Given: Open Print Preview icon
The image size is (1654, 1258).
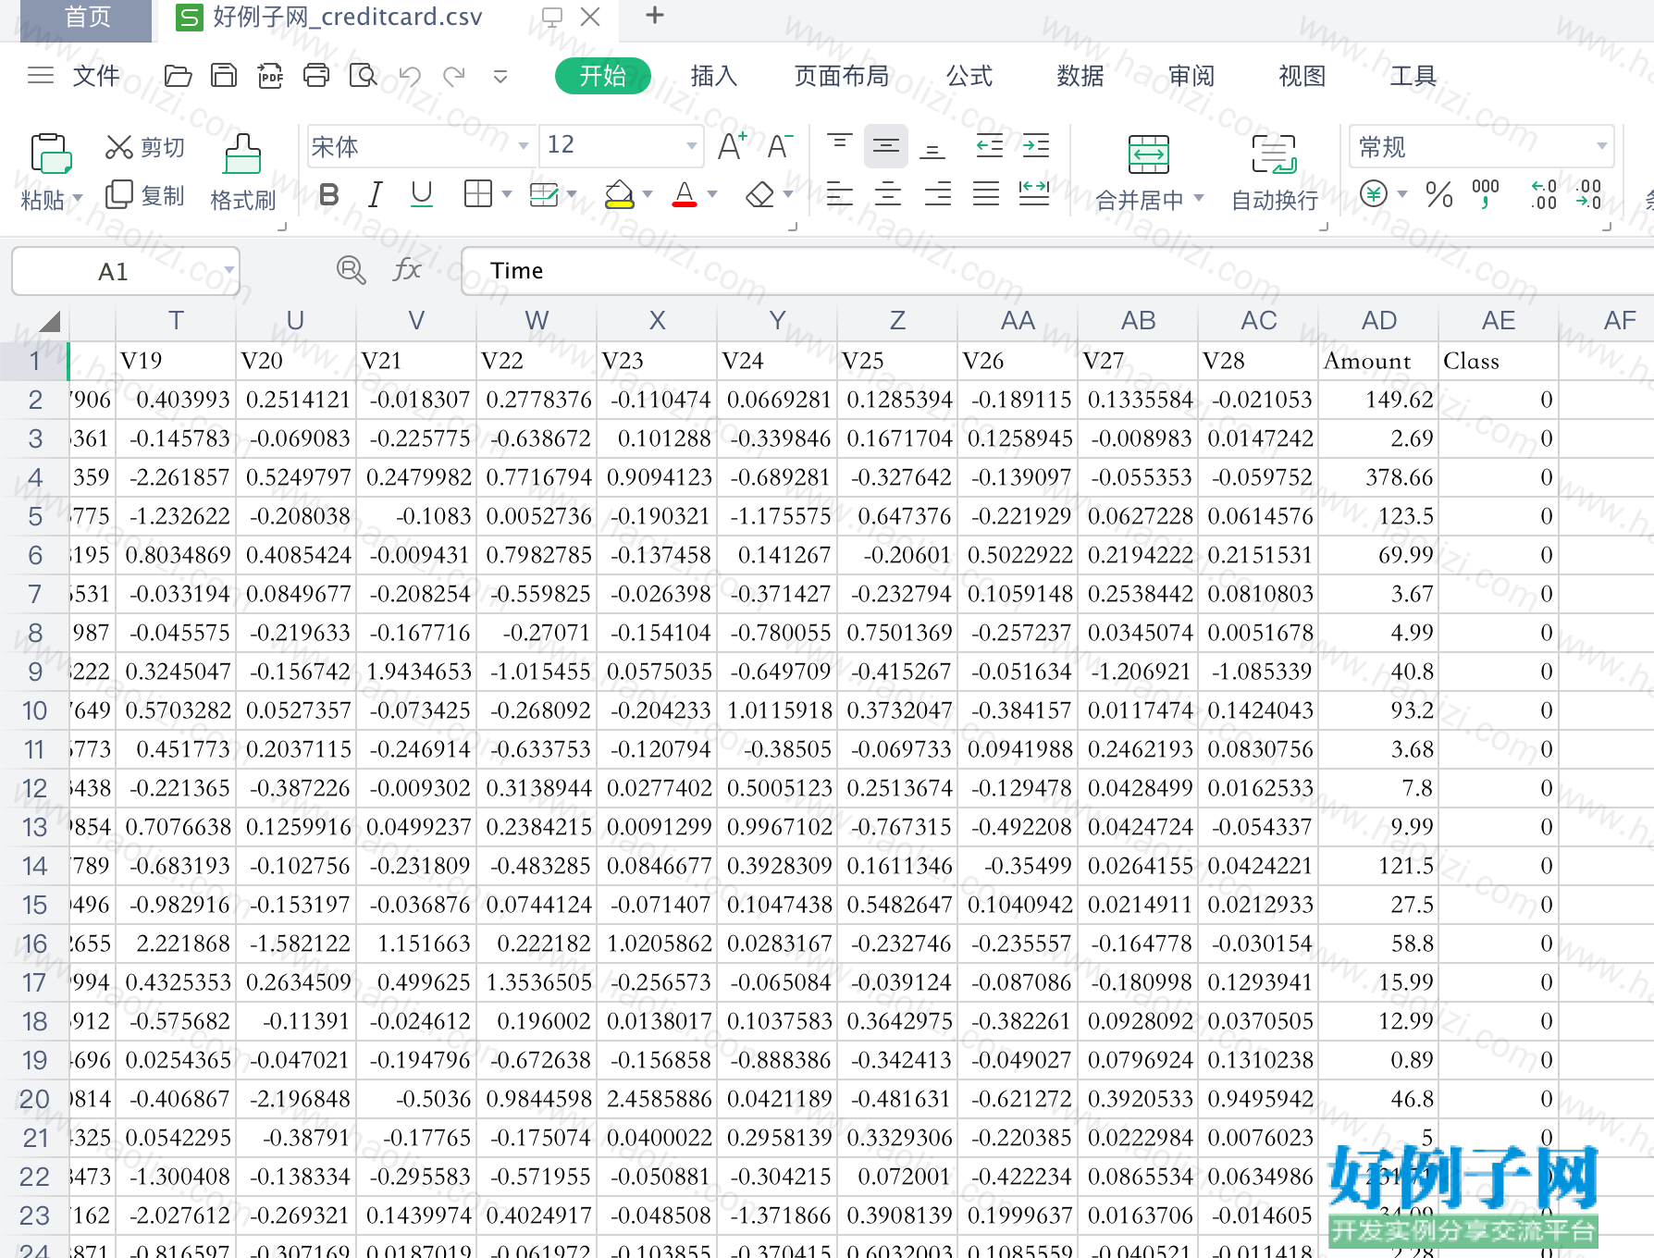Looking at the screenshot, I should (x=363, y=76).
